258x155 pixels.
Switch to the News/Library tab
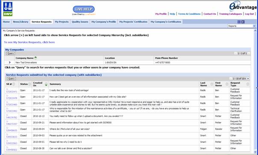[x=21, y=22]
